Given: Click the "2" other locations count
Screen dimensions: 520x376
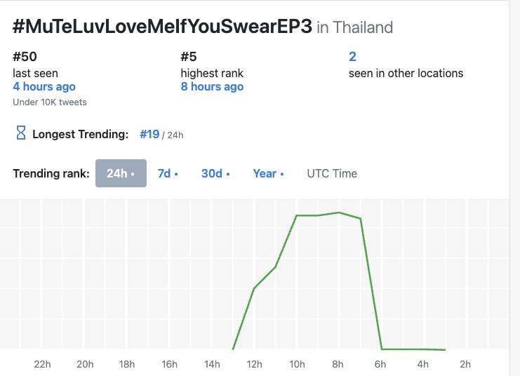Looking at the screenshot, I should (x=352, y=57).
